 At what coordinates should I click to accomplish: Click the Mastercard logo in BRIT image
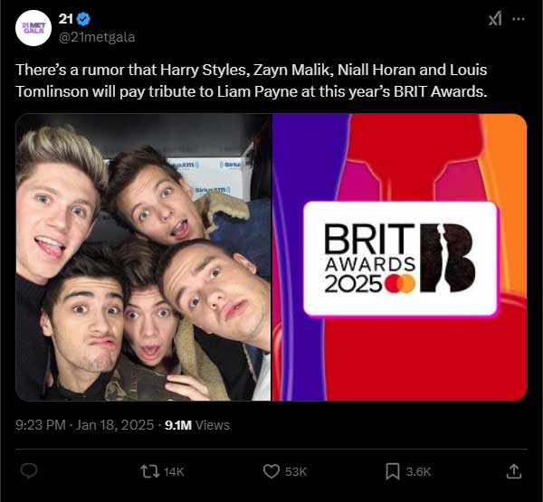coord(399,285)
